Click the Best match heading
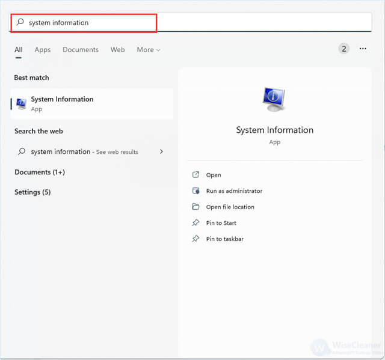 31,78
